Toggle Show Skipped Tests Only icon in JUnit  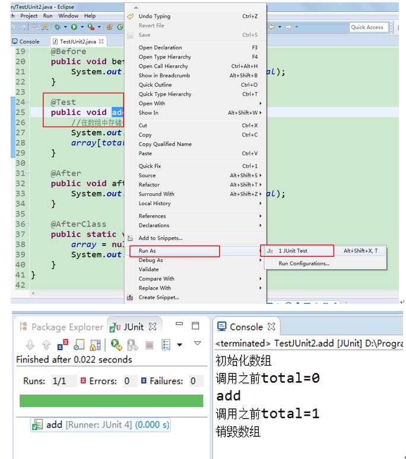[x=78, y=345]
